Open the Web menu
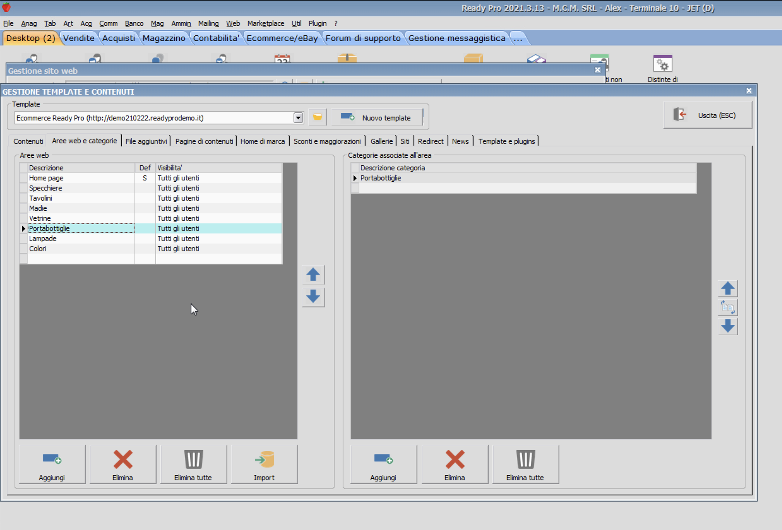Viewport: 782px width, 530px height. click(233, 24)
